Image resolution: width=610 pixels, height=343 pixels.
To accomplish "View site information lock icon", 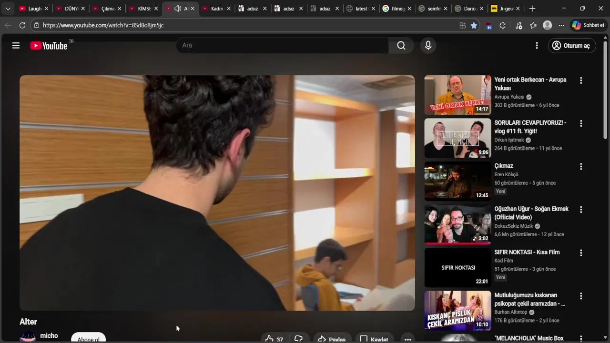I will tap(37, 25).
